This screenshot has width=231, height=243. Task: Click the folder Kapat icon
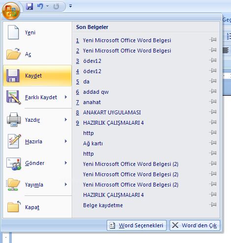[14, 207]
